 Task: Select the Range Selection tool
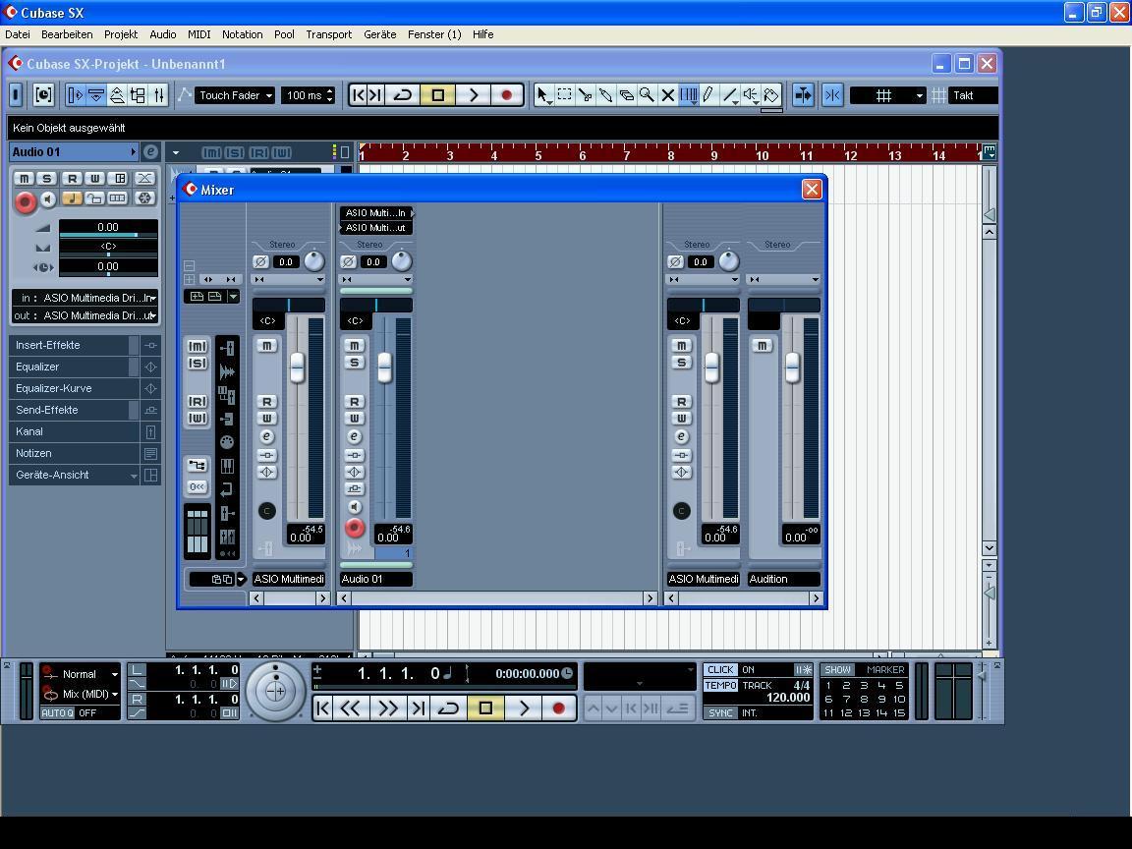pyautogui.click(x=565, y=94)
